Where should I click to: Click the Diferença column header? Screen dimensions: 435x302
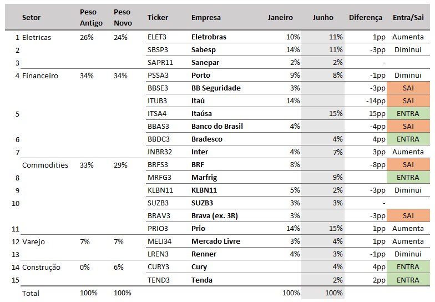click(365, 18)
